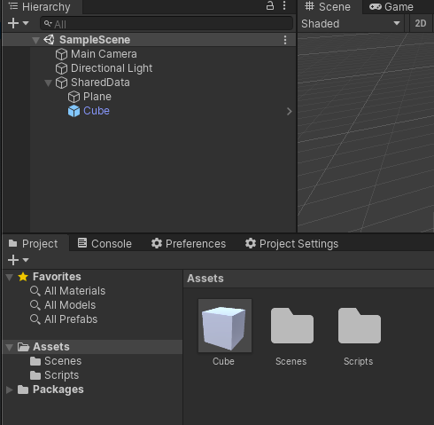
Task: Select the All Models saved search
Action: pos(70,305)
